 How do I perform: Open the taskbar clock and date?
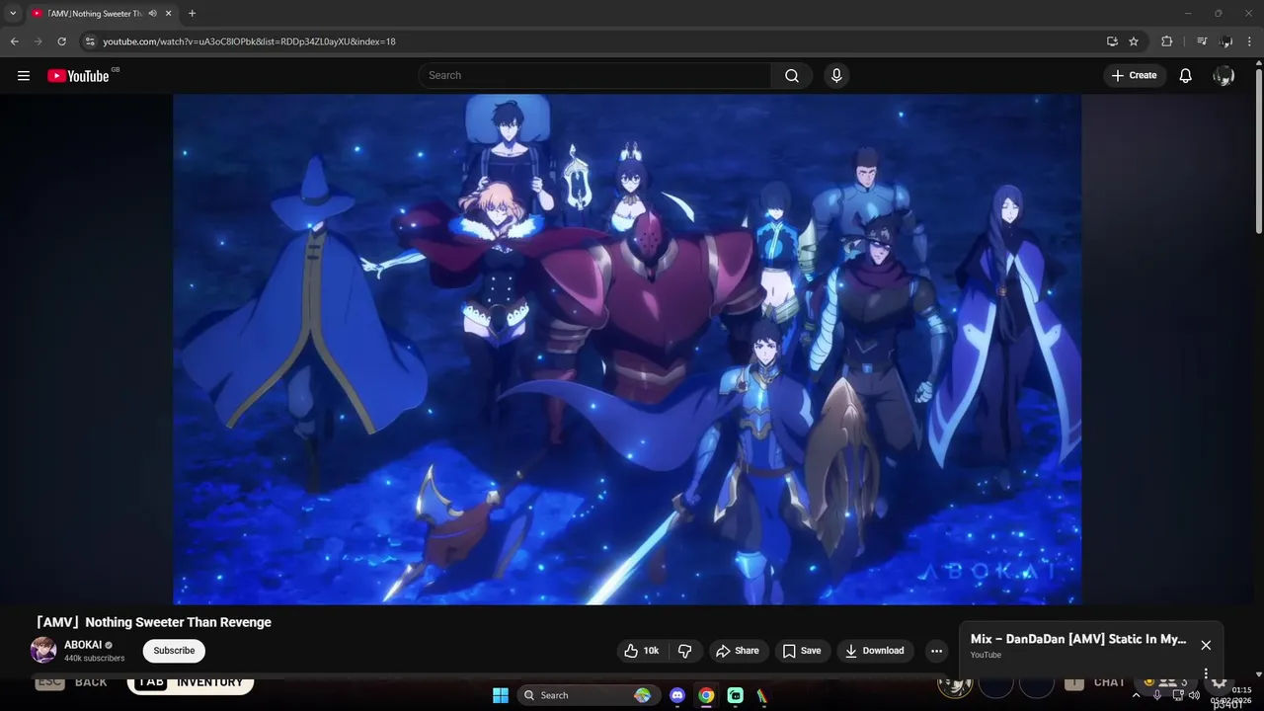click(1230, 695)
